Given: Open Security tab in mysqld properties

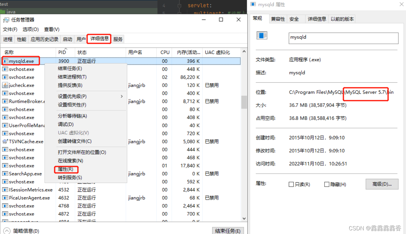Looking at the screenshot, I should pyautogui.click(x=294, y=19).
